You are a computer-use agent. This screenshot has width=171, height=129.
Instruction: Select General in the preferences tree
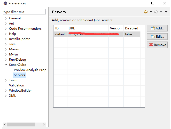pos(15,18)
